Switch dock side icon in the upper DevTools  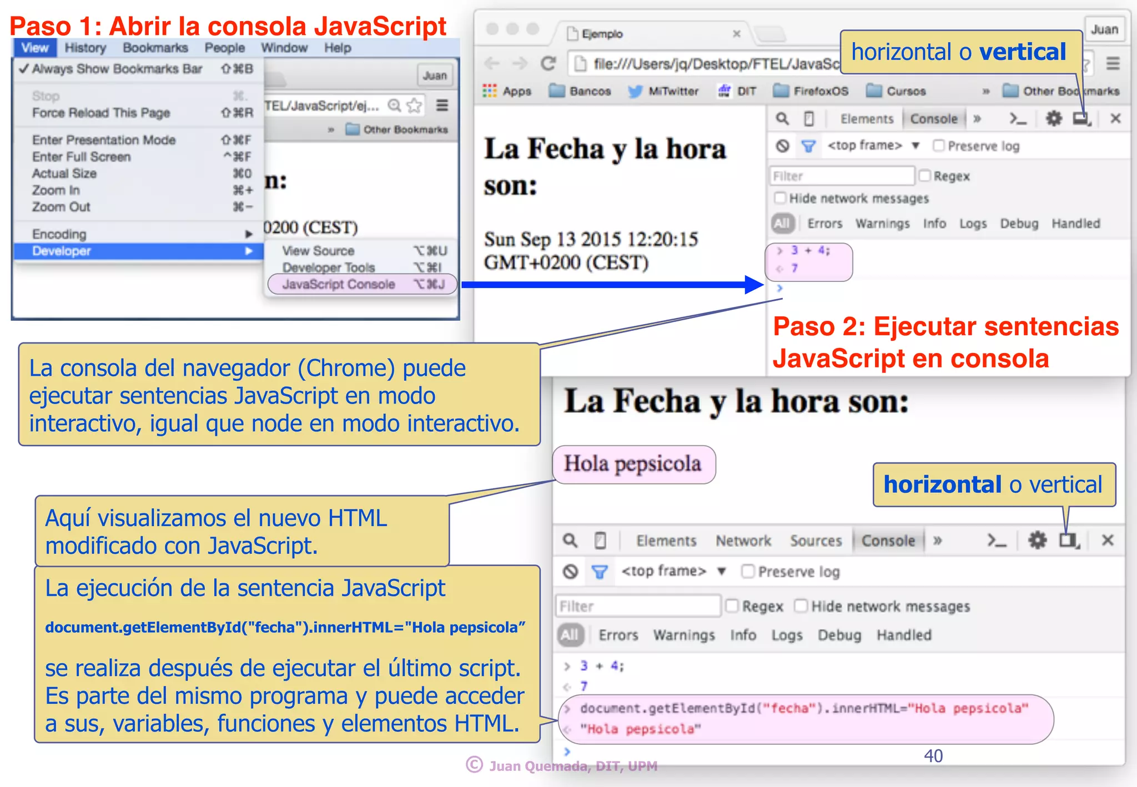[1081, 119]
